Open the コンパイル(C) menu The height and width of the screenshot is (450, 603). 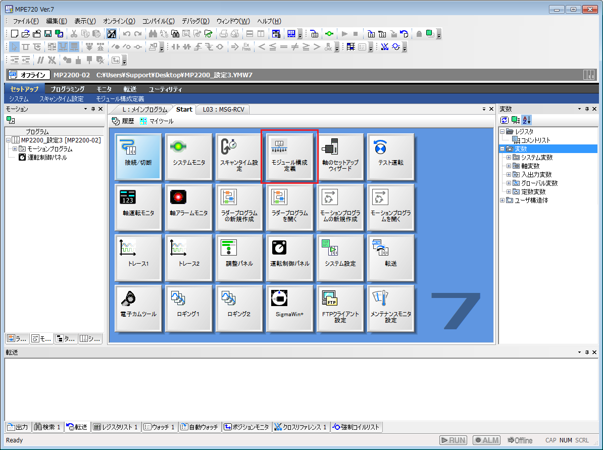tap(158, 21)
